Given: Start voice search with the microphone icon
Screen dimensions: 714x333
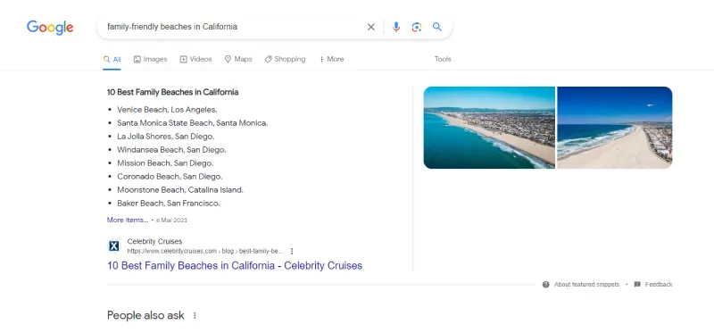Looking at the screenshot, I should click(x=396, y=27).
